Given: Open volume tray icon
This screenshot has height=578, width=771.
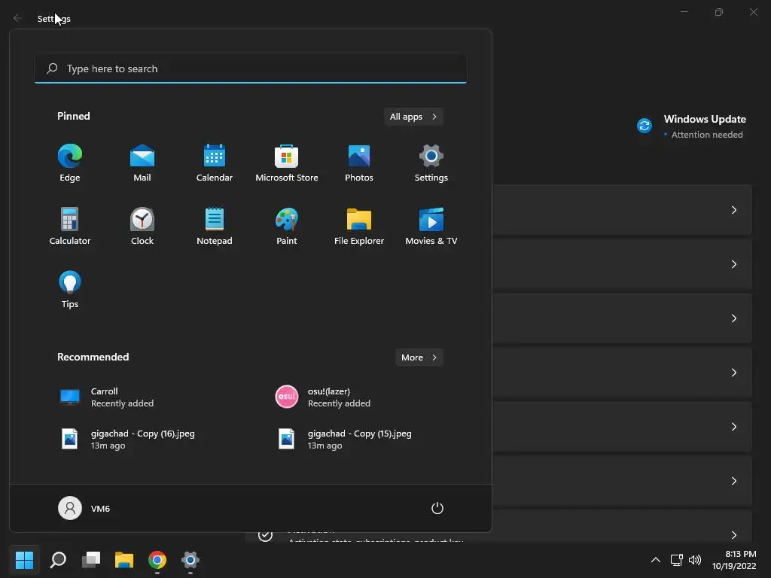Looking at the screenshot, I should (695, 560).
